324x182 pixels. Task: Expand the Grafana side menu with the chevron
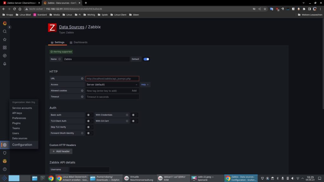(9, 27)
